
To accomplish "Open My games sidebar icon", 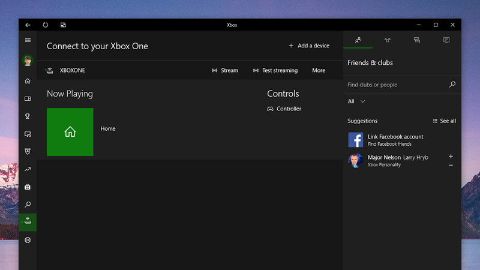I will tap(28, 98).
